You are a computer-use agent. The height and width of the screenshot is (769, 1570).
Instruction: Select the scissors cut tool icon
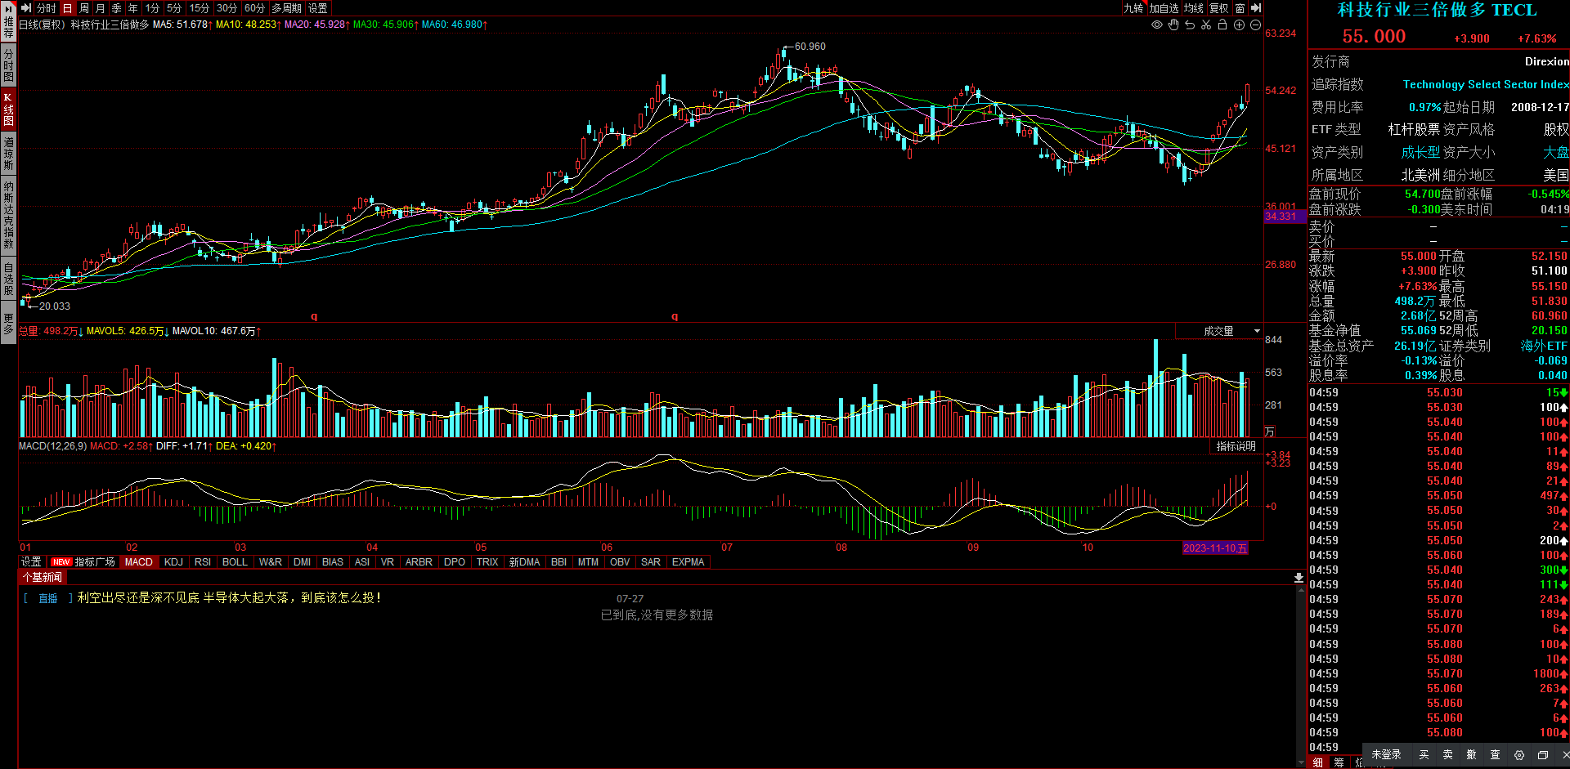pyautogui.click(x=1206, y=25)
